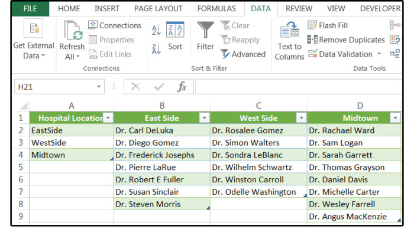Screen dimensions: 414x229
Task: Select column D header
Action: point(354,106)
